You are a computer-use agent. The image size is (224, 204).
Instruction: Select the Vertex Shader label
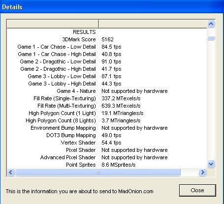point(78,143)
